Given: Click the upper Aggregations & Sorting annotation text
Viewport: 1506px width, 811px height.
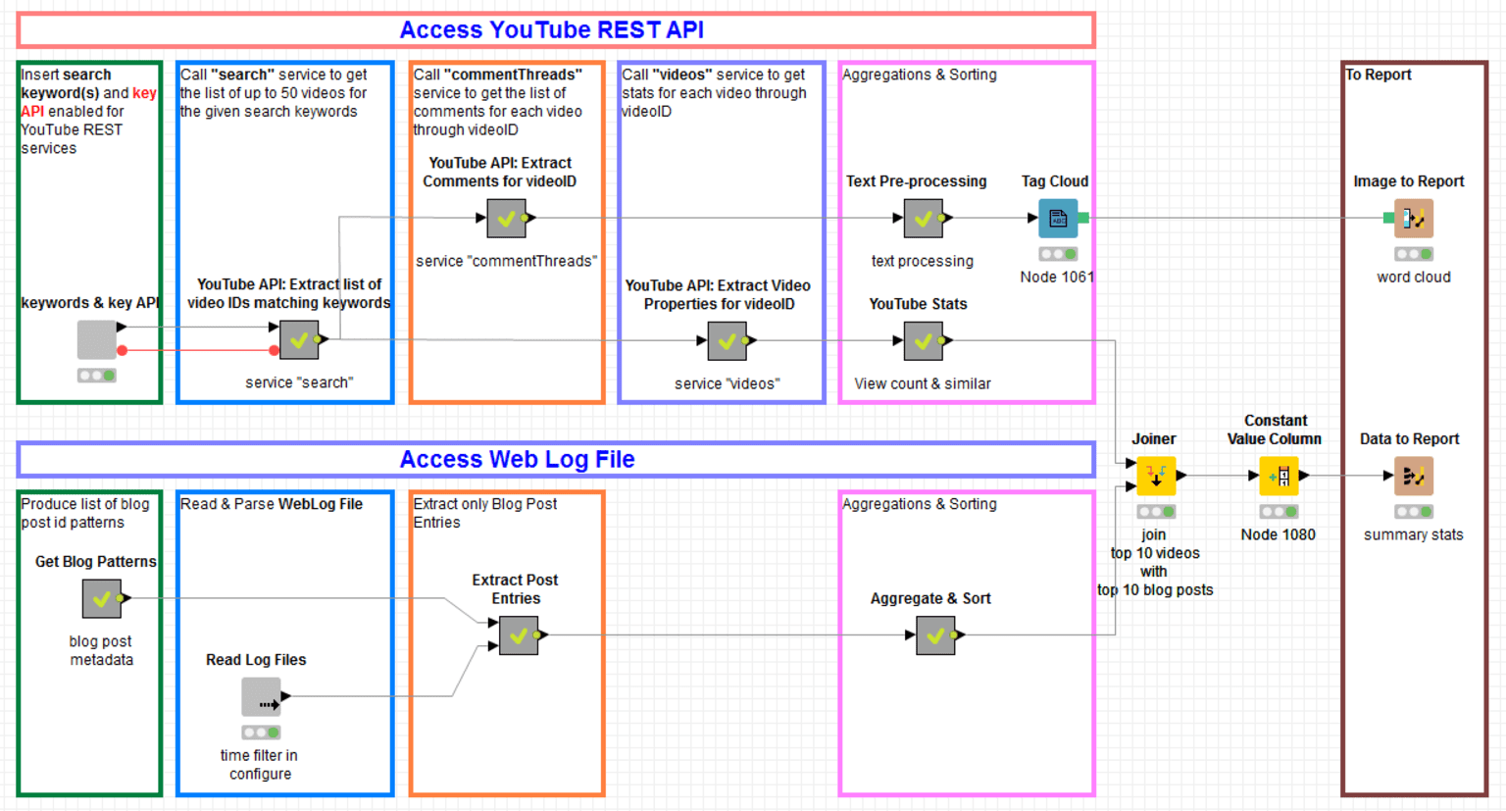Looking at the screenshot, I should (920, 75).
